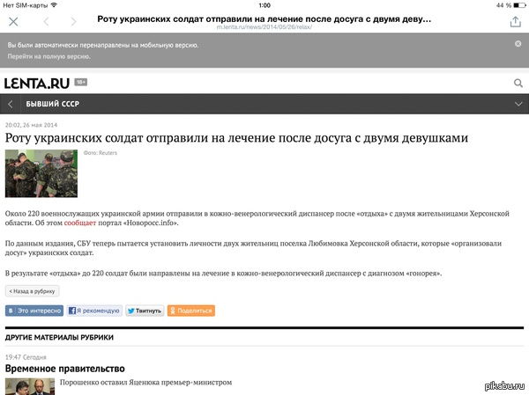Open the LENTA.RU logo homepage
Viewport: 529px width, 395px height.
(x=37, y=84)
